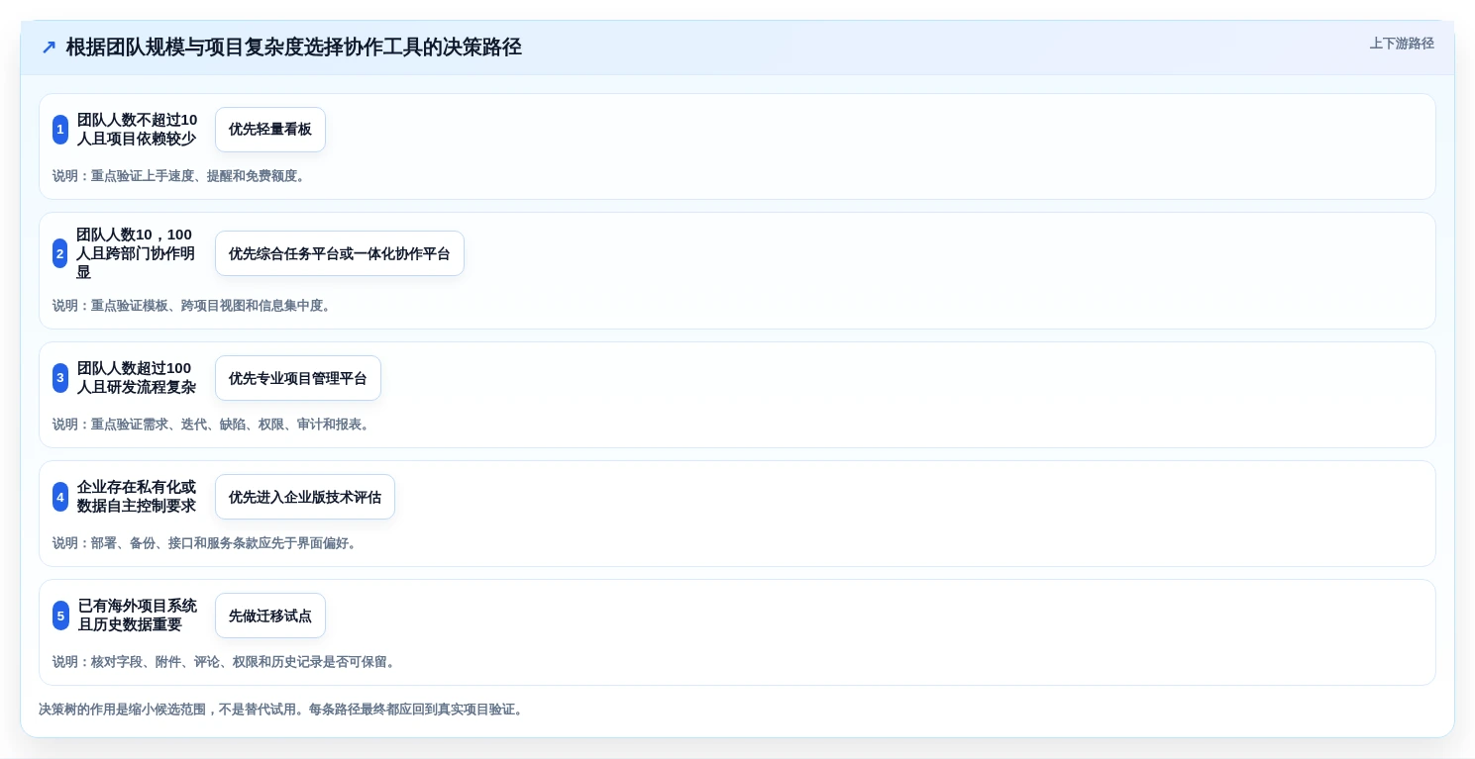The image size is (1475, 759).
Task: Click step number 5 badge
Action: (60, 616)
